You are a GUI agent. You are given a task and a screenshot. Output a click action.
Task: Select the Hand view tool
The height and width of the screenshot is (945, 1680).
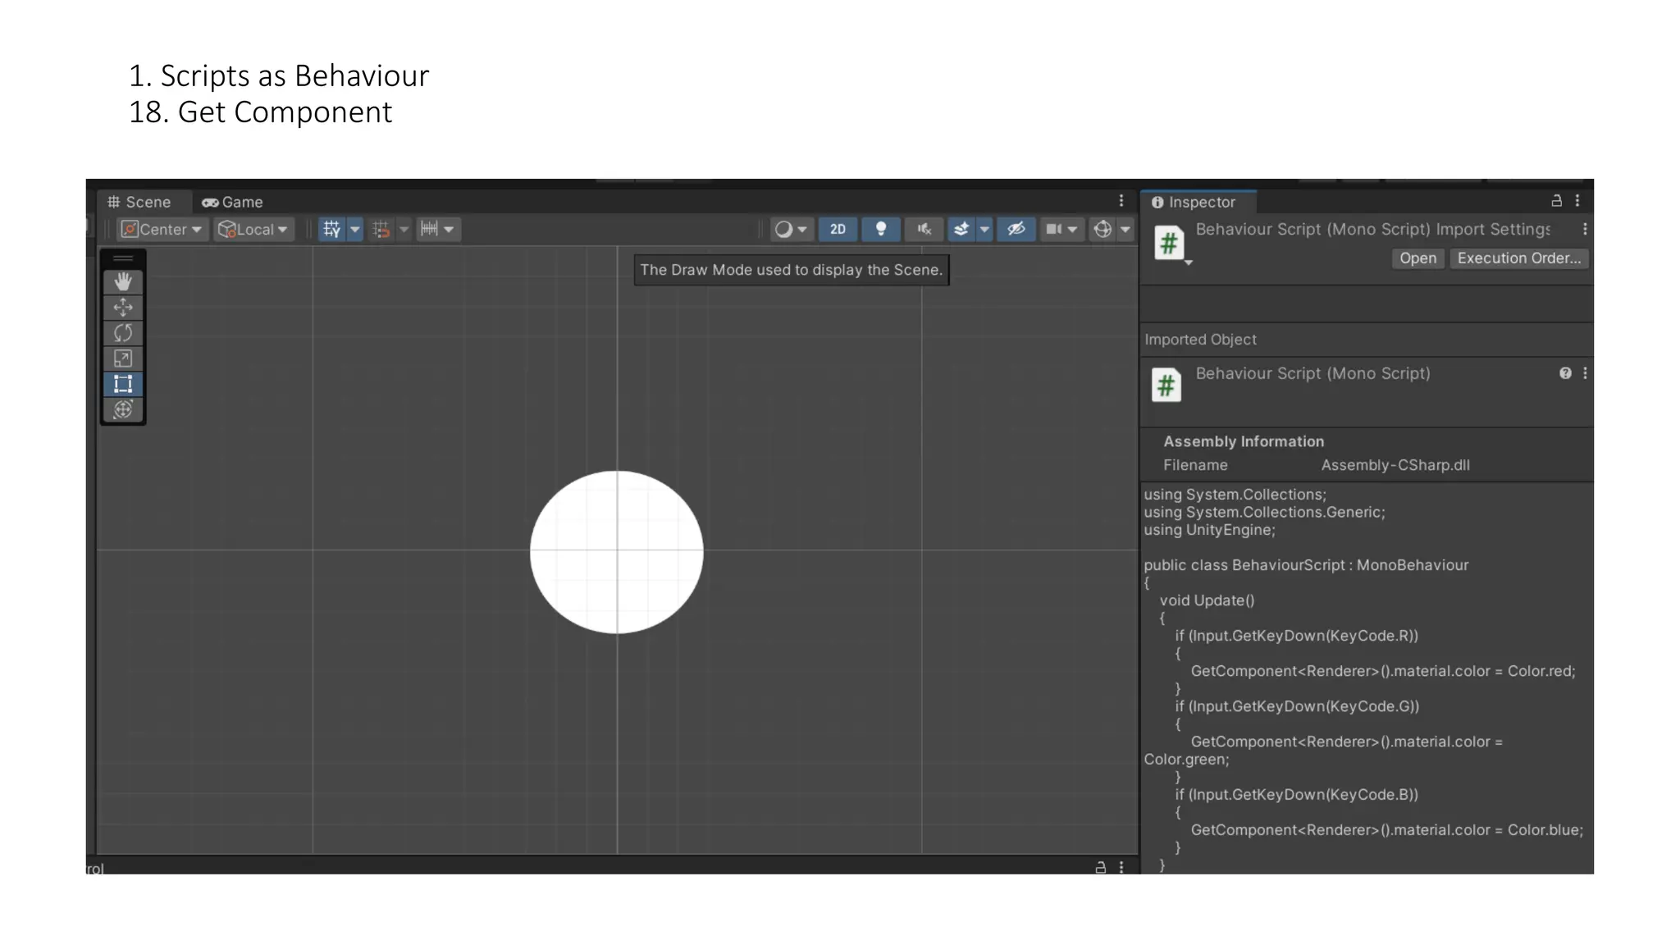click(x=123, y=282)
